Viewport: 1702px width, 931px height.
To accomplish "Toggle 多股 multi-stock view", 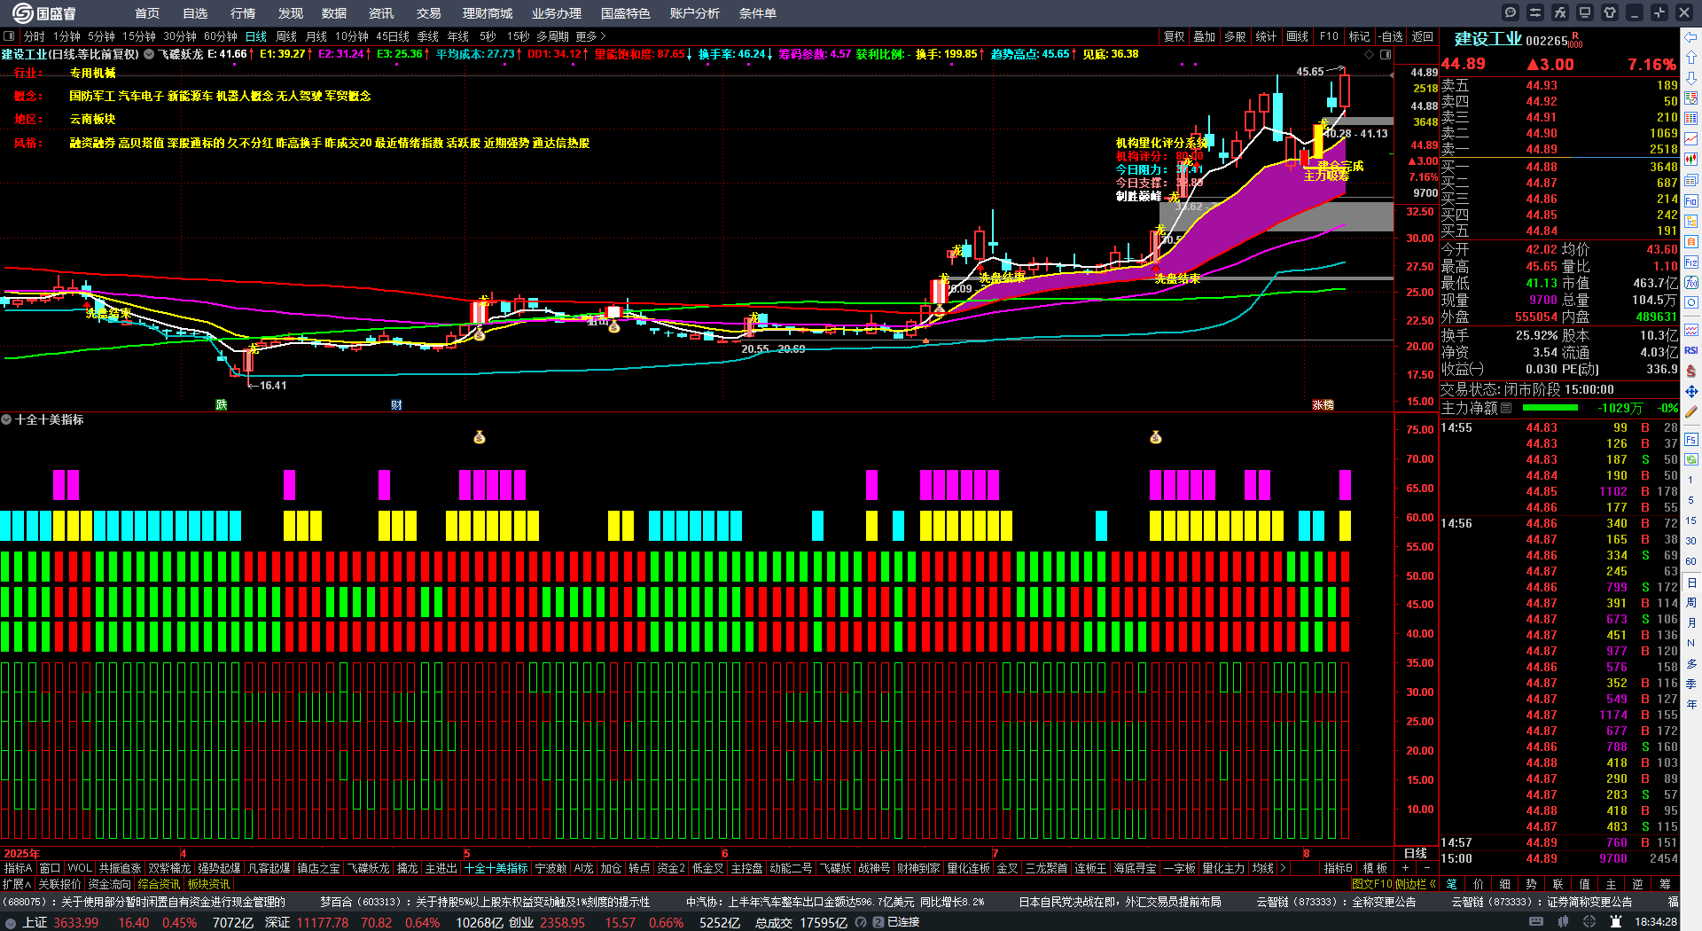I will (1235, 36).
